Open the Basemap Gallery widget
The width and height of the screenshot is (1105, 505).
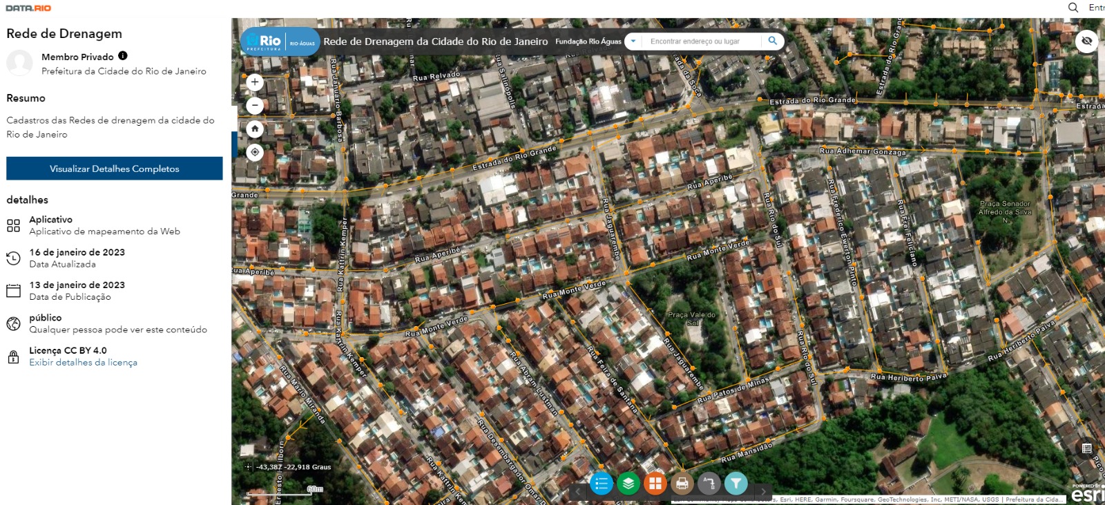655,484
